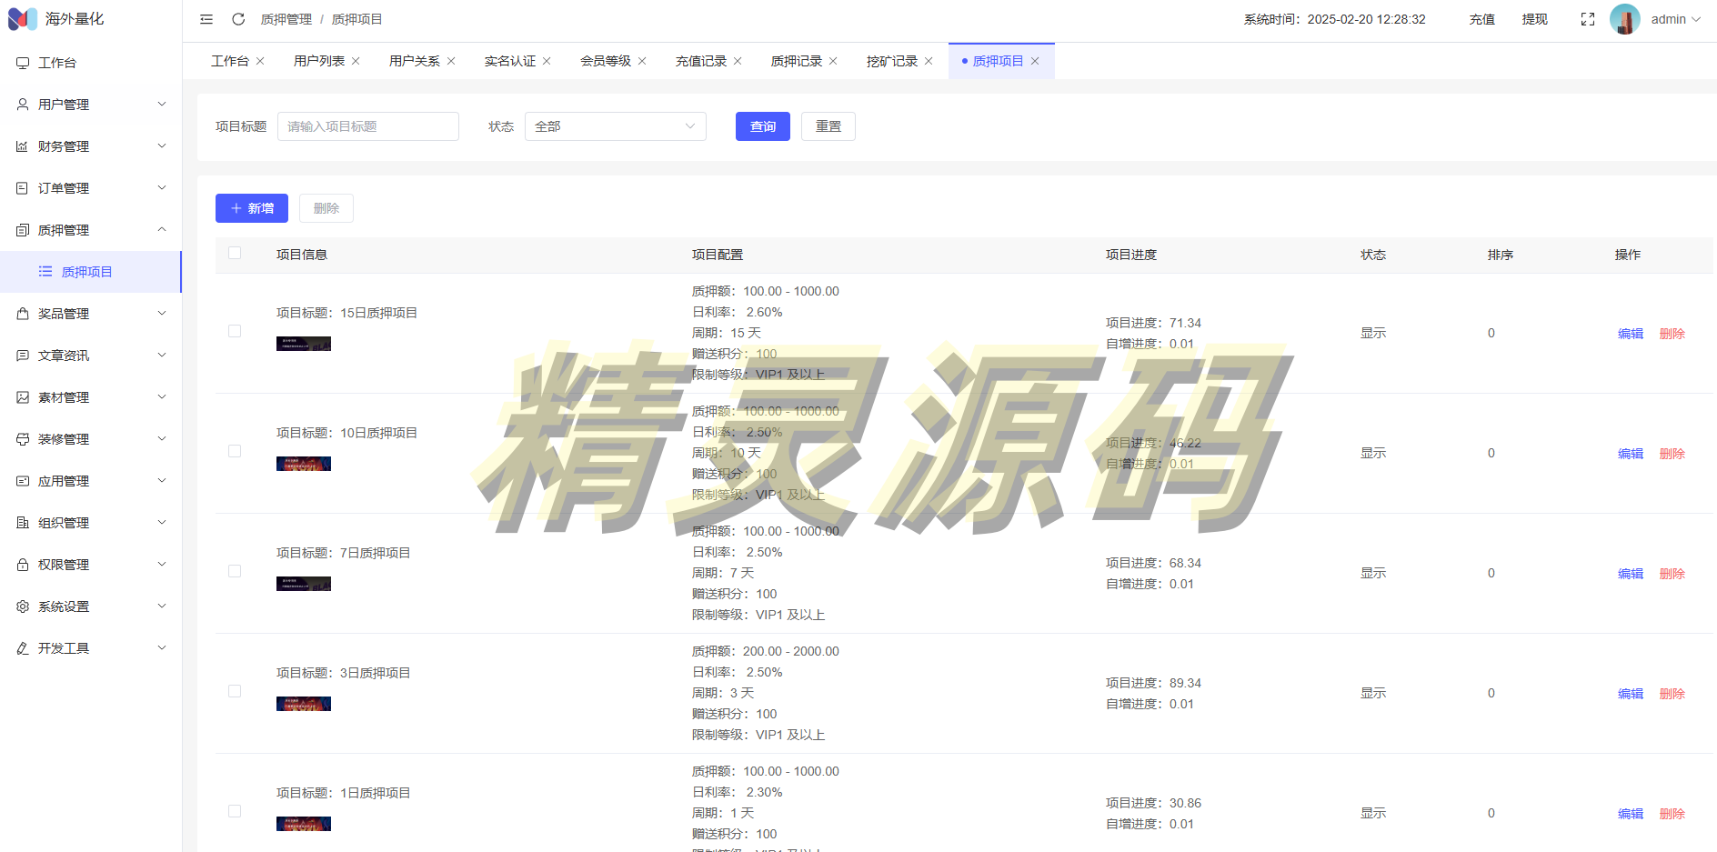Viewport: 1717px width, 852px height.
Task: Switch to the 充值记录 tab
Action: pos(700,61)
